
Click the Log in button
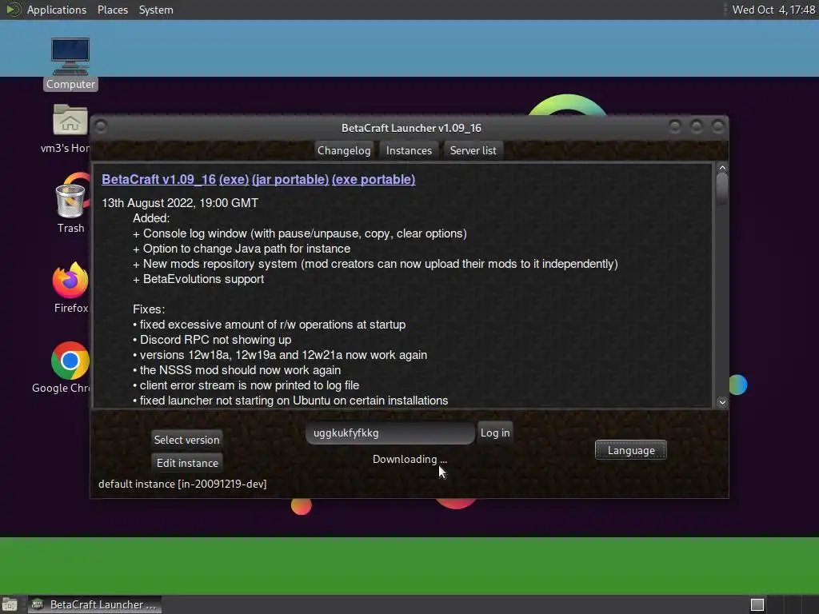coord(494,433)
